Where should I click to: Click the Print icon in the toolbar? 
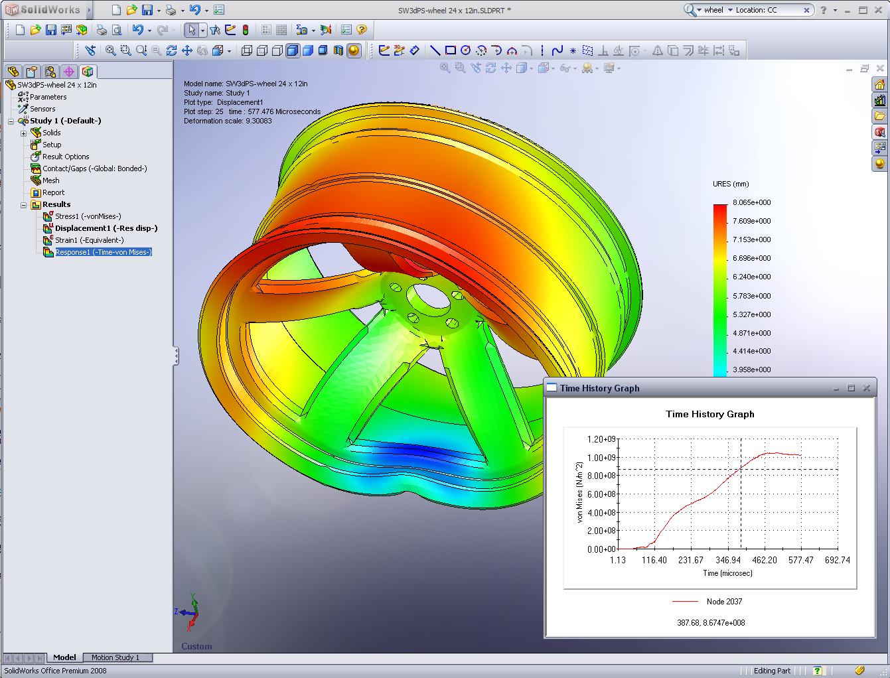tap(101, 31)
